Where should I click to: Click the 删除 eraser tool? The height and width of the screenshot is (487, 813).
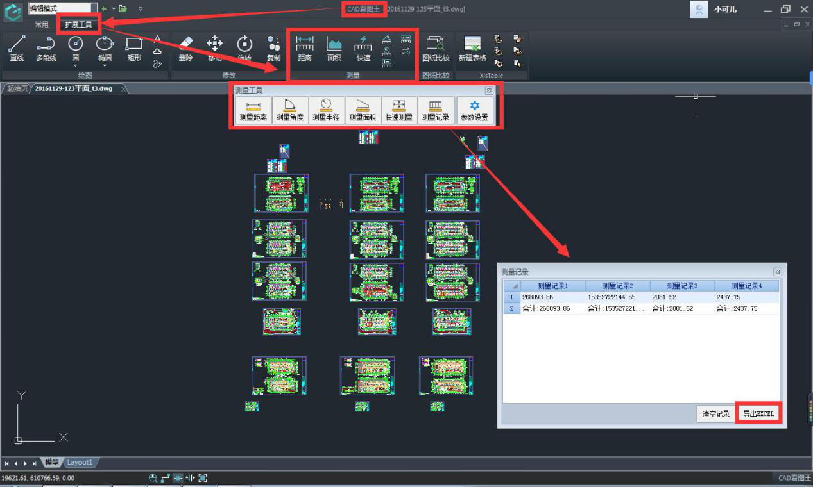[x=185, y=49]
